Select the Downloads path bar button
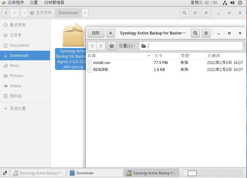Viewport: 247px width, 178px height. coord(68,13)
